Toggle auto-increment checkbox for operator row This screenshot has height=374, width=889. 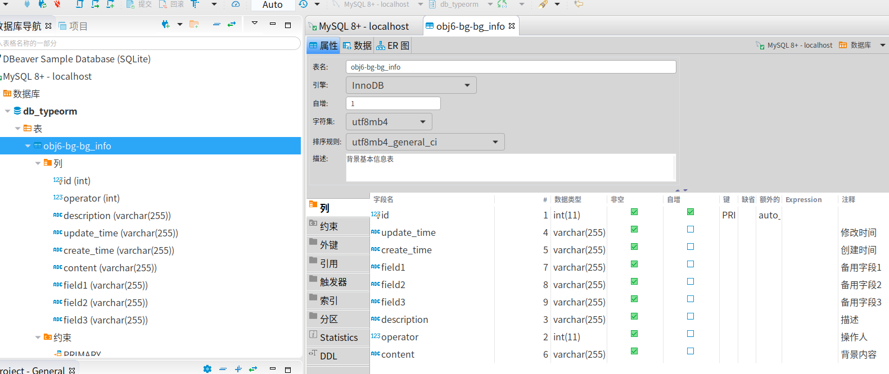pyautogui.click(x=691, y=334)
